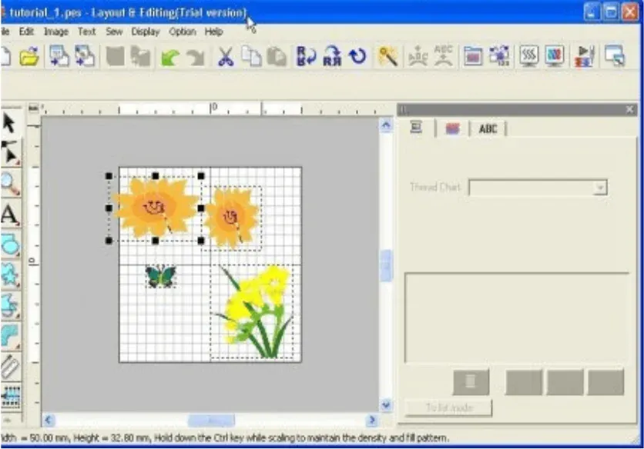Click the green Undo arrow

(x=170, y=57)
